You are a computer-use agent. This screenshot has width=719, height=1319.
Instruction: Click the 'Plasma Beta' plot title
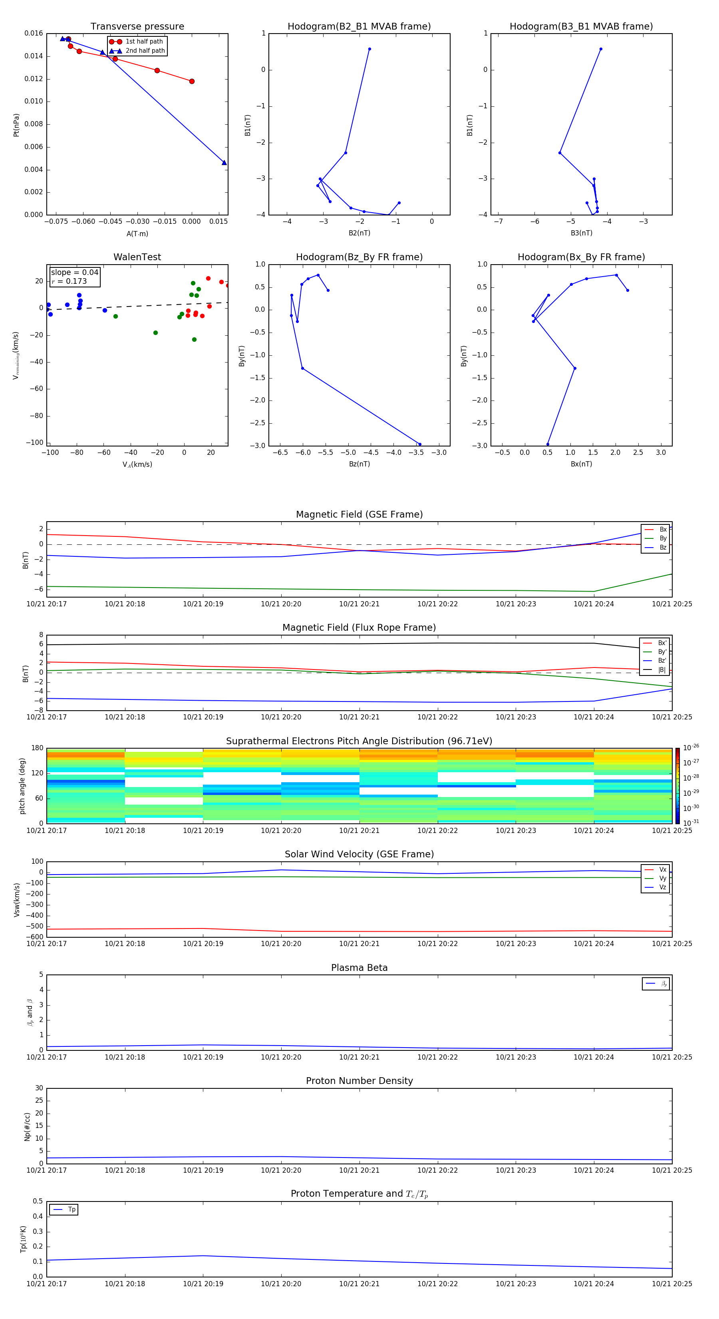tap(359, 968)
